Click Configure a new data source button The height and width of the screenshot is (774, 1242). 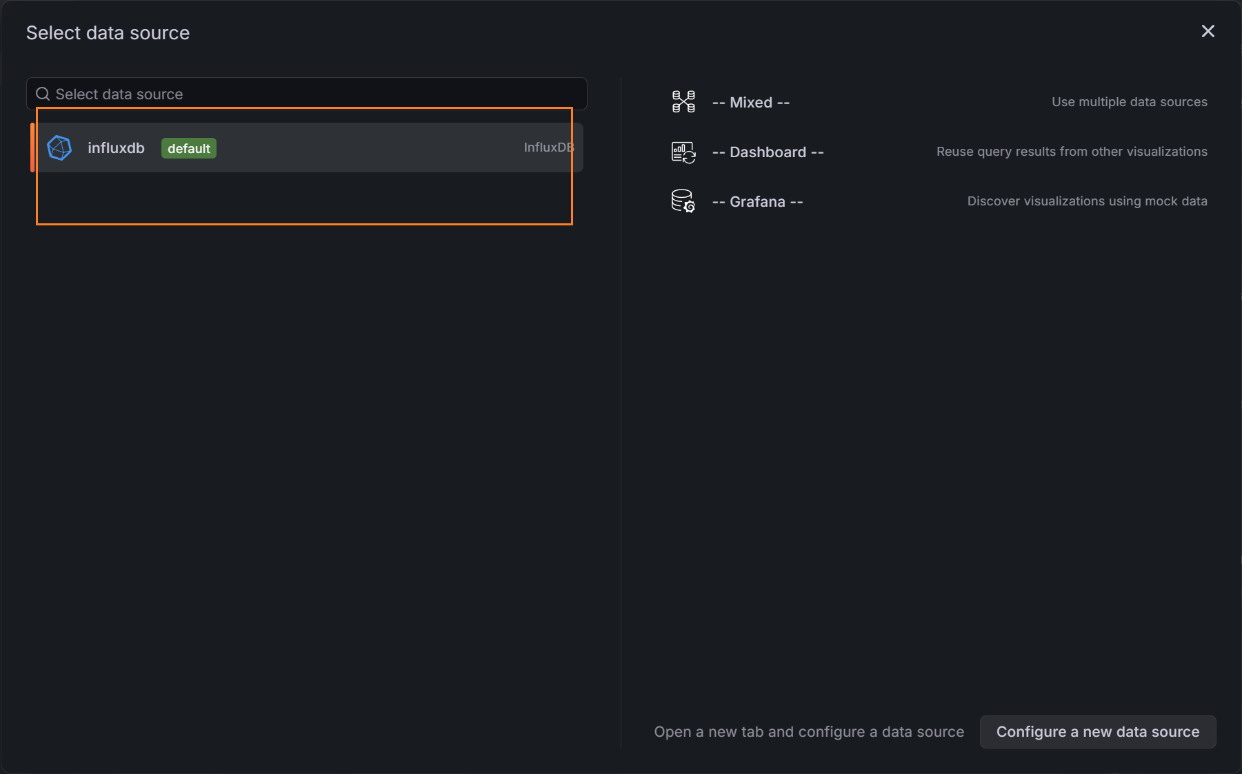(x=1098, y=731)
